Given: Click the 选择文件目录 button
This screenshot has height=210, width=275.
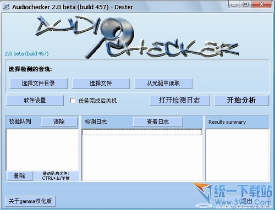Looking at the screenshot, I should point(38,84).
